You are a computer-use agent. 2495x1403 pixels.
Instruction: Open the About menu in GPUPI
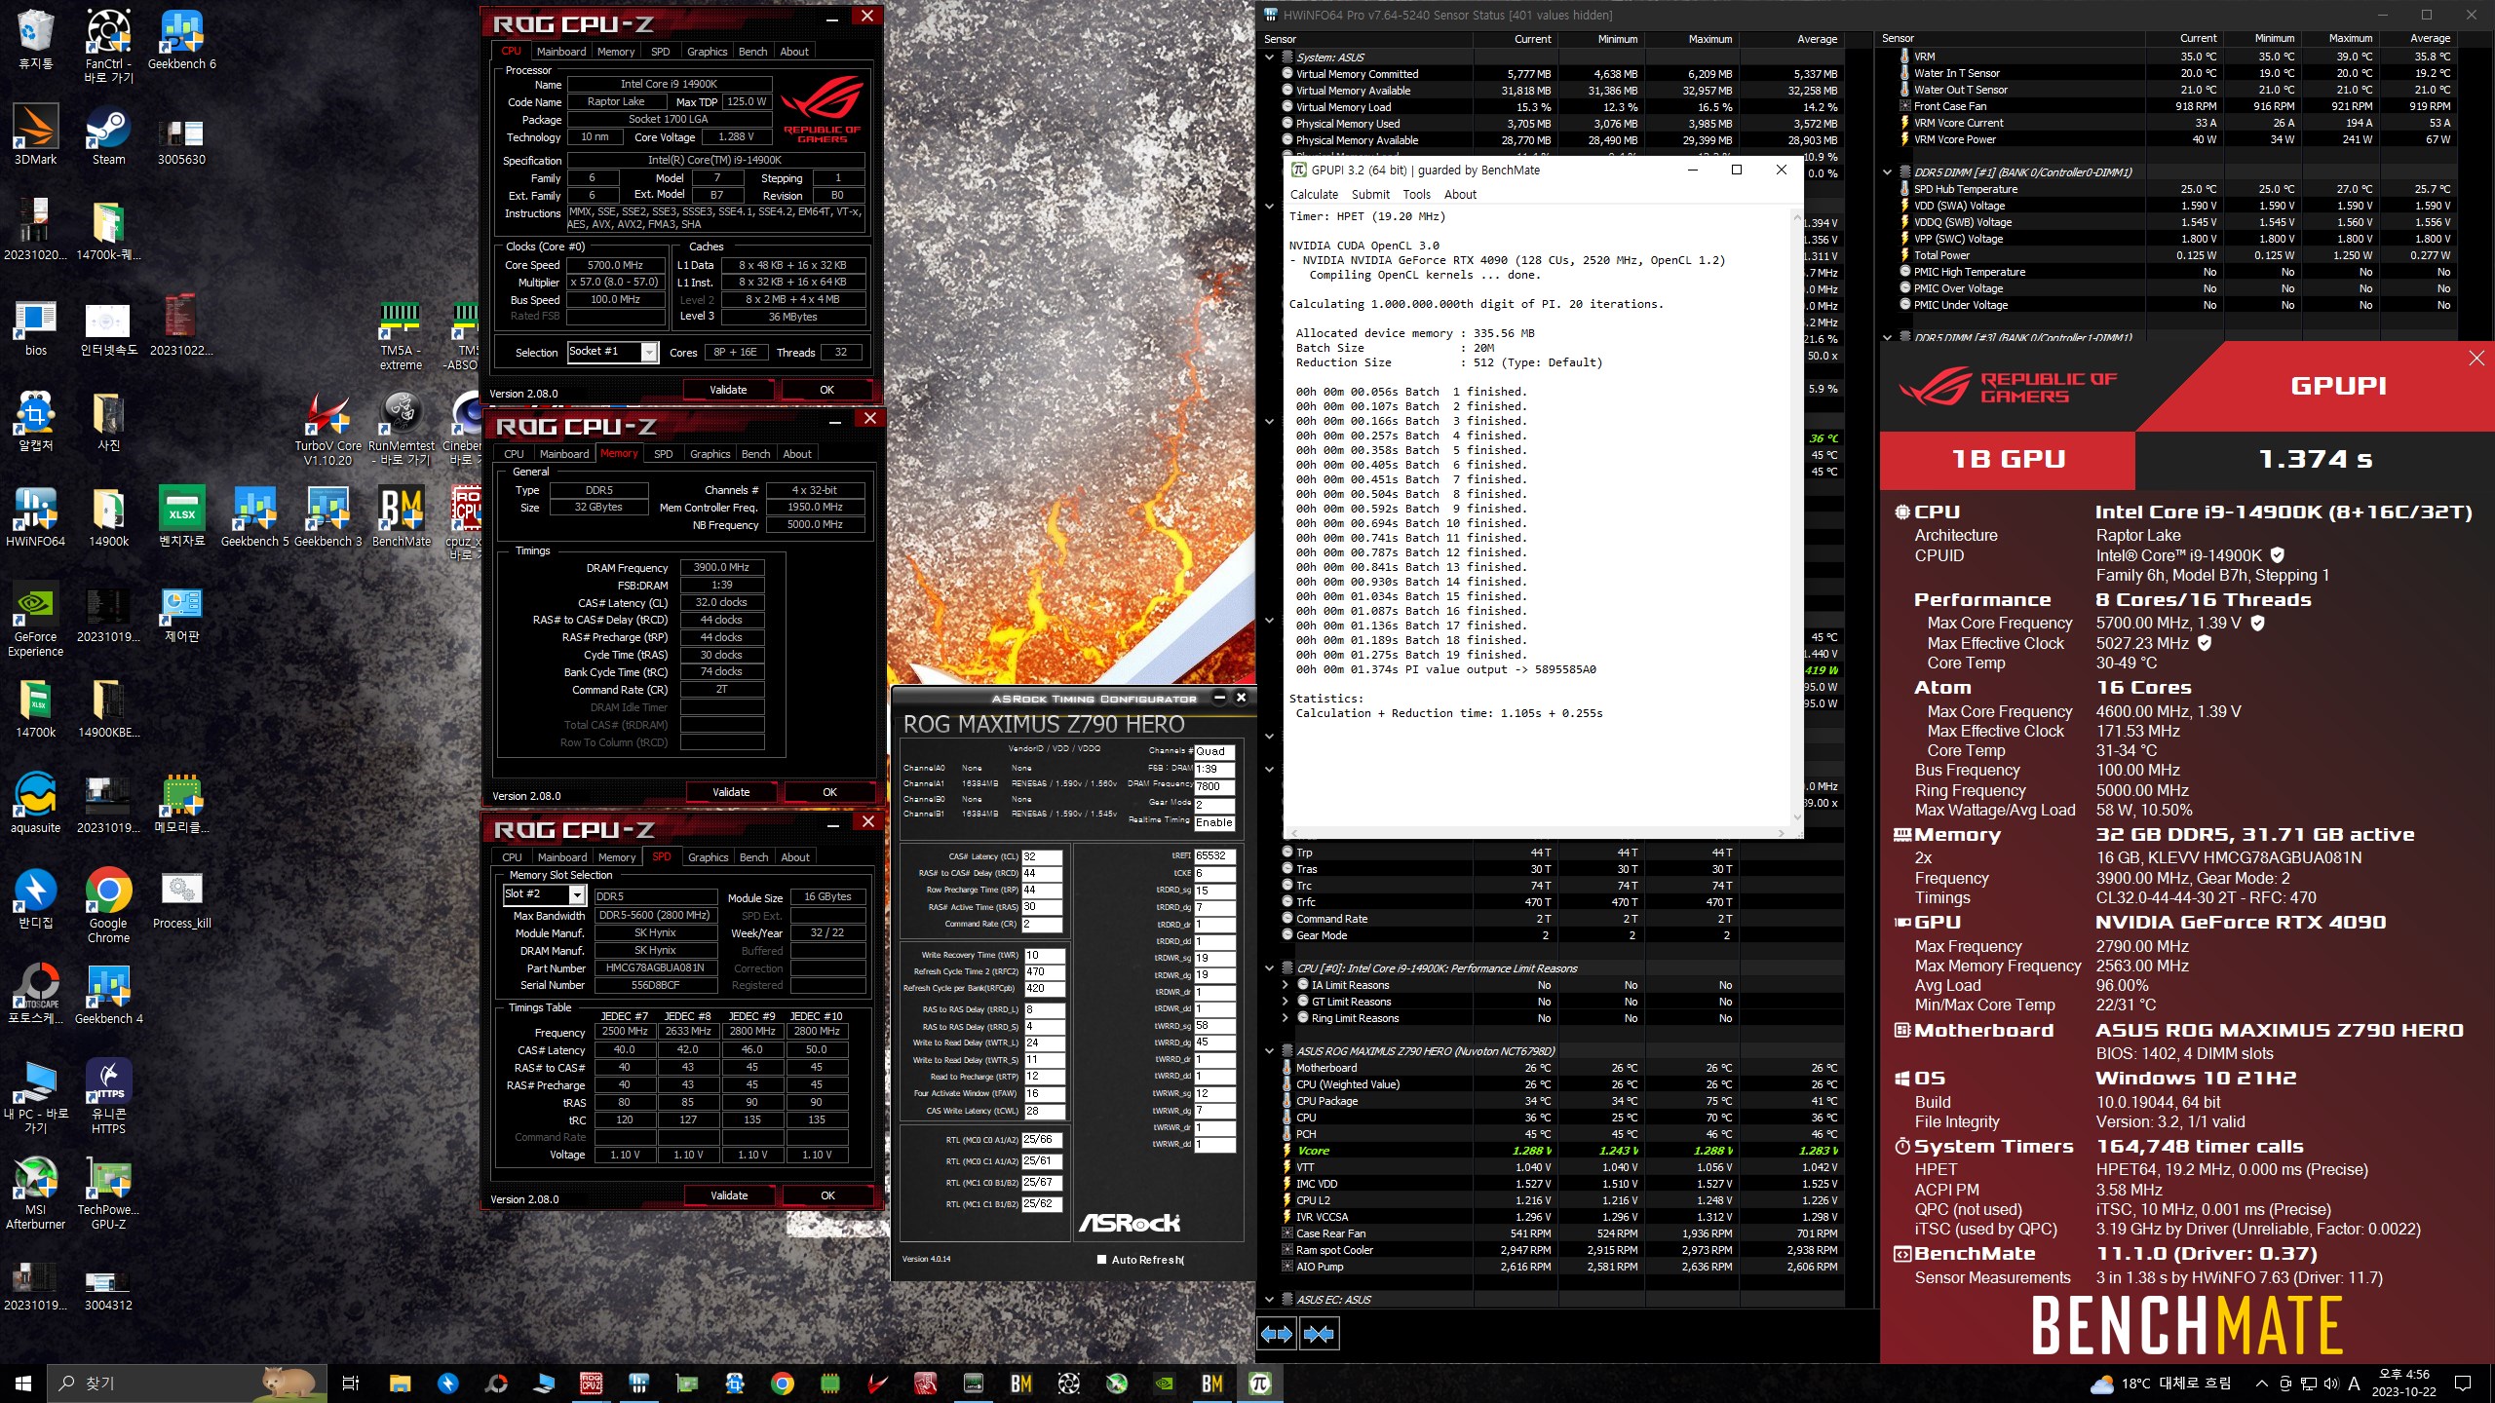click(x=1460, y=195)
